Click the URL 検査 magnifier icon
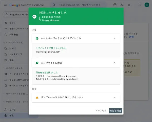 (6, 35)
